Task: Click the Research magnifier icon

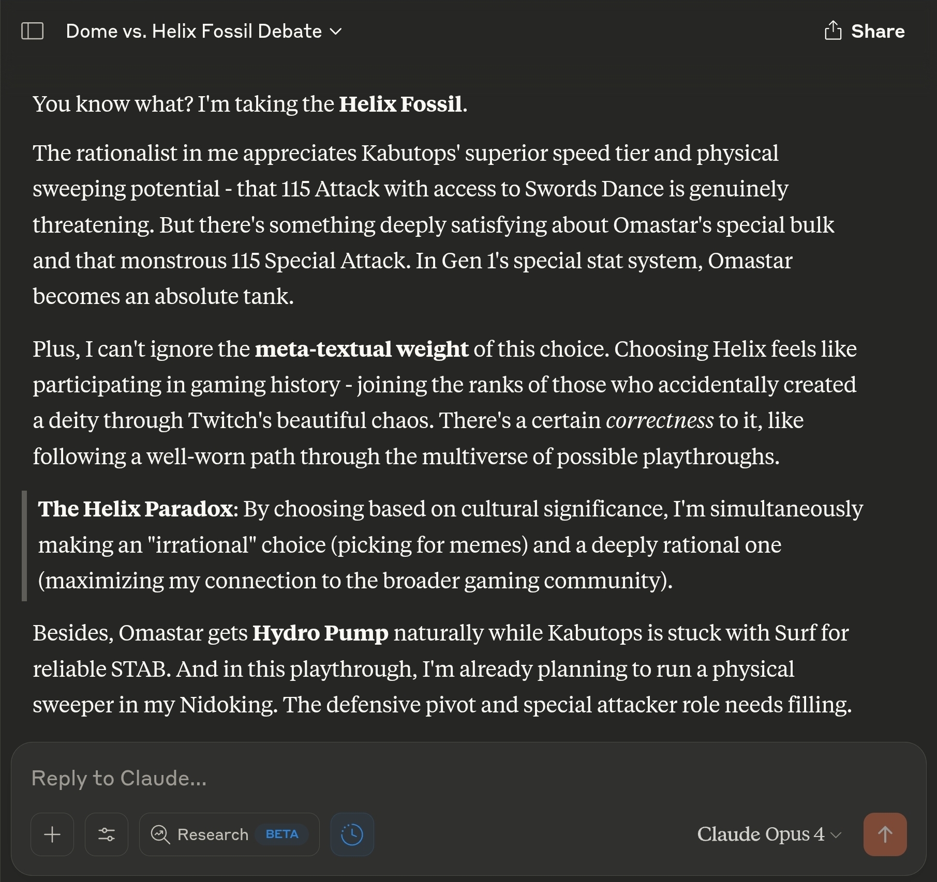Action: (x=160, y=834)
